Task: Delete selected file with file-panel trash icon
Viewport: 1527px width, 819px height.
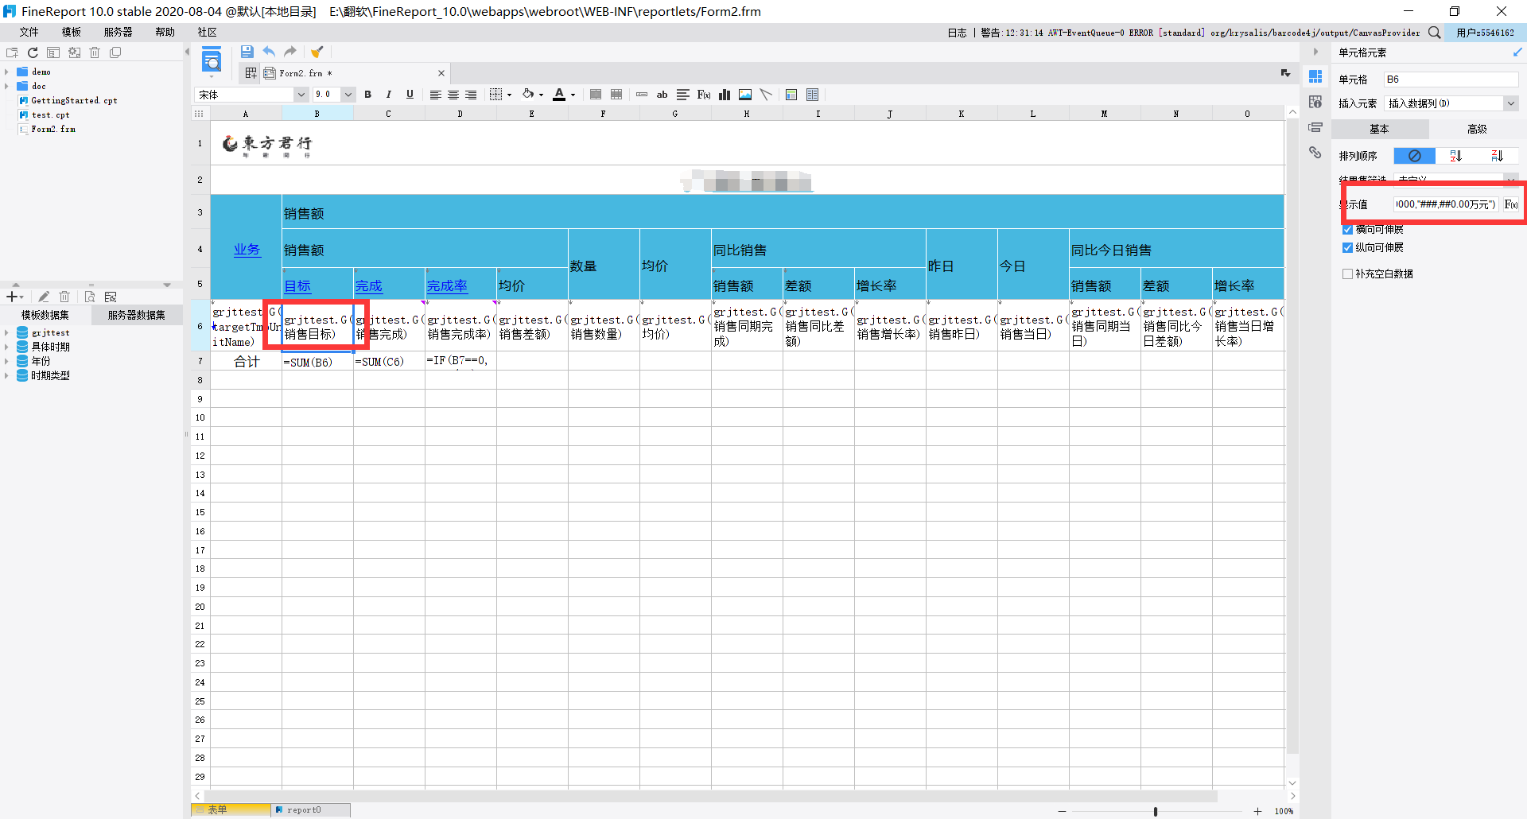Action: pyautogui.click(x=95, y=52)
